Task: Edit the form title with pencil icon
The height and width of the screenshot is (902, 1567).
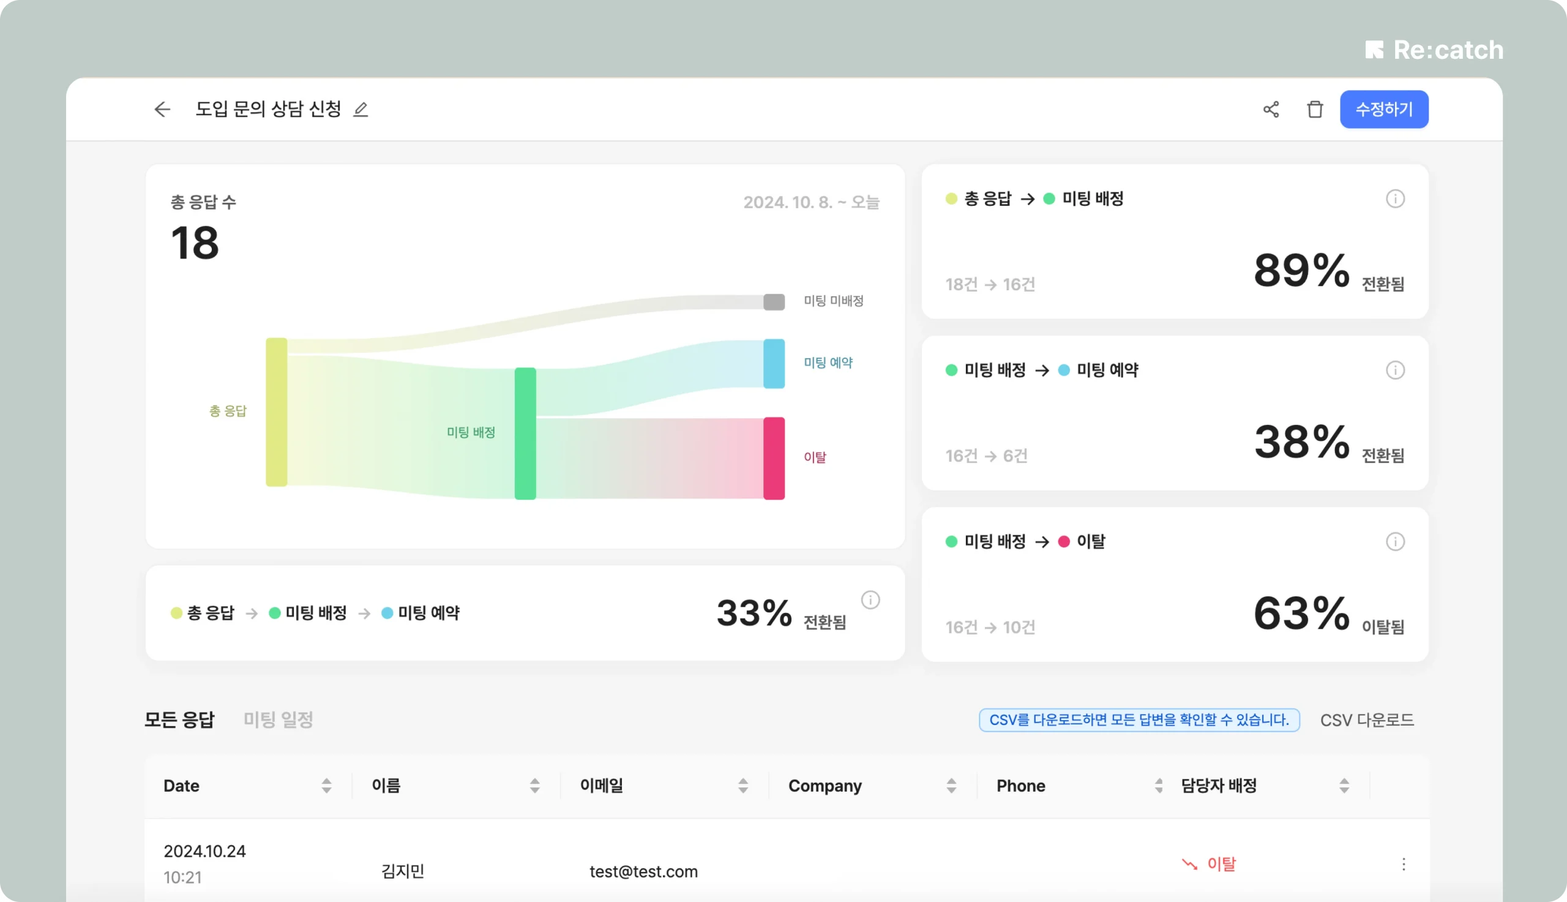Action: pyautogui.click(x=361, y=110)
